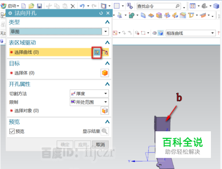Click the 确定 button
Viewport: 222px width, 169px height.
65,145
